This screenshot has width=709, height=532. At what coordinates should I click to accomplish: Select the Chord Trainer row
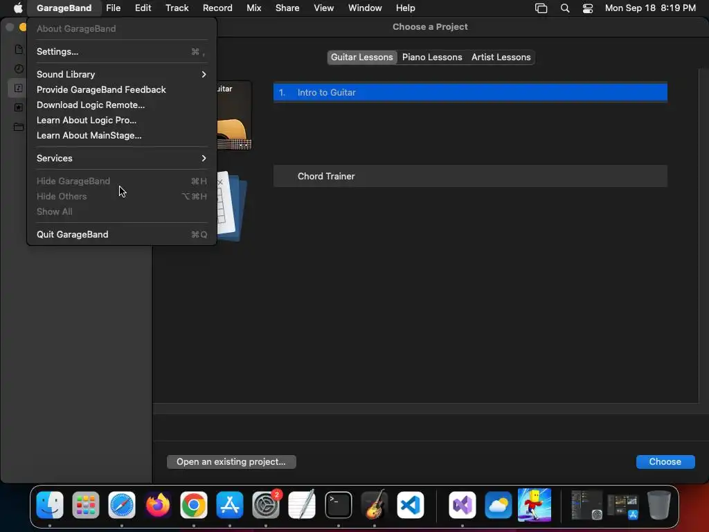(470, 176)
